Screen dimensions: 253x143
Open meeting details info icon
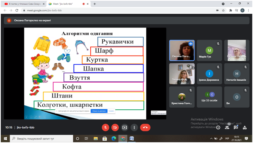pyautogui.click(x=218, y=127)
